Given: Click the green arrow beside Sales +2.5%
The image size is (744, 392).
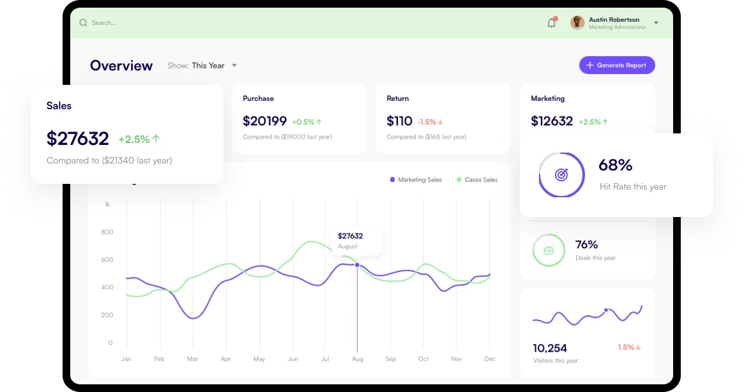Looking at the screenshot, I should [156, 139].
